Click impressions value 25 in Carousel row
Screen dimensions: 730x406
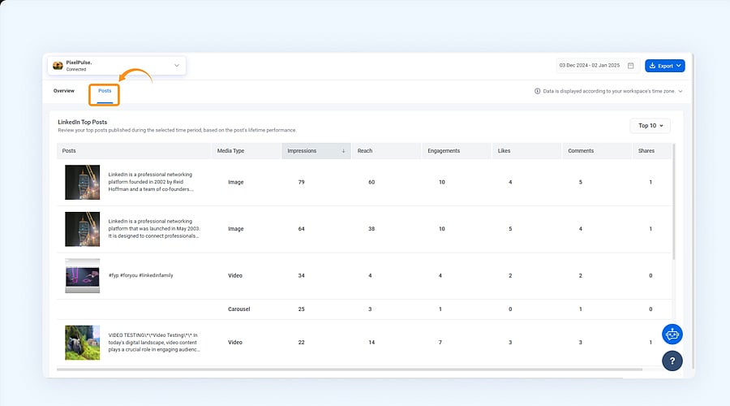[301, 309]
